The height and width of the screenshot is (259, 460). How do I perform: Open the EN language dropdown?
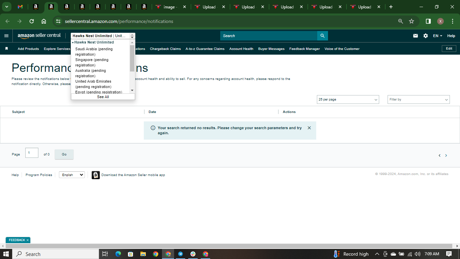(437, 36)
